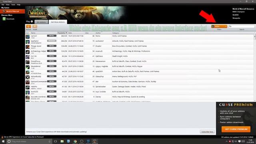
Task: Open the MMO-Champion resource link
Action: tap(238, 12)
